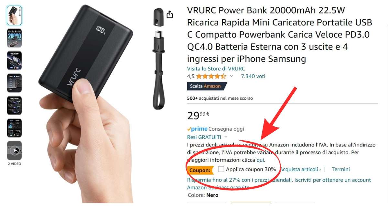Screen dimensions: 388x206
Task: Click the Resi GRATUITI link text
Action: click(204, 137)
